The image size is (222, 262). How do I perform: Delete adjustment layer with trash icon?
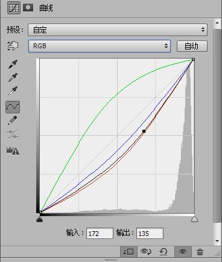coord(200,252)
